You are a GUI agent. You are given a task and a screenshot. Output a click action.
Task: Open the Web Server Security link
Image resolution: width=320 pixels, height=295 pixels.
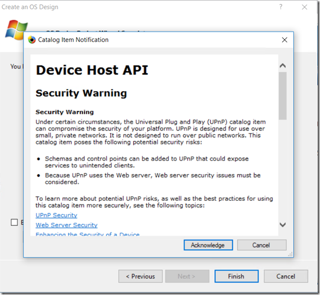coord(66,225)
